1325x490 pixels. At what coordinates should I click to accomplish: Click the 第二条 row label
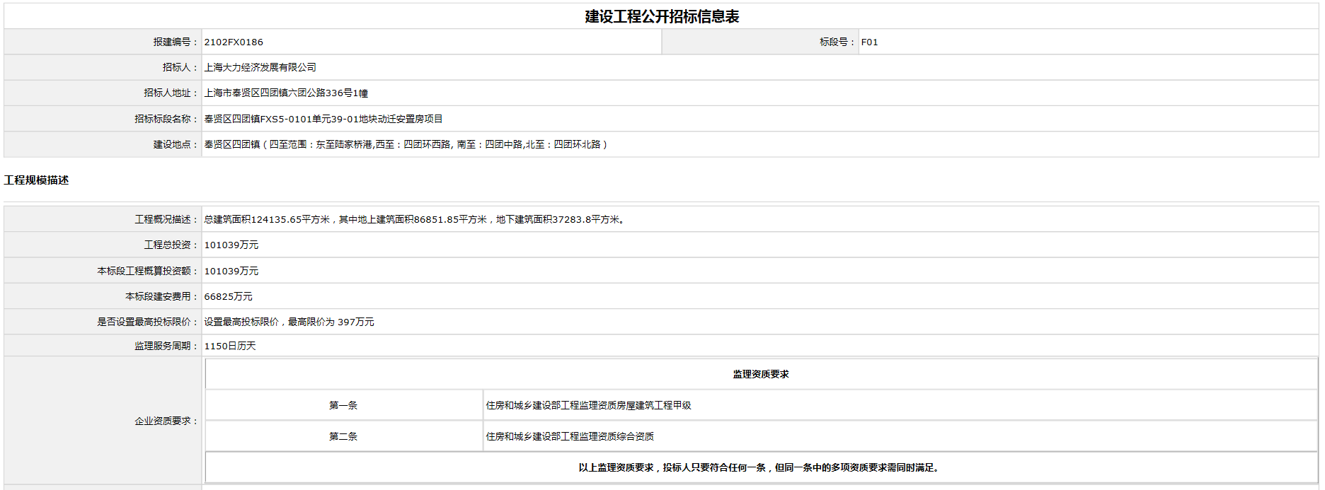pyautogui.click(x=343, y=437)
